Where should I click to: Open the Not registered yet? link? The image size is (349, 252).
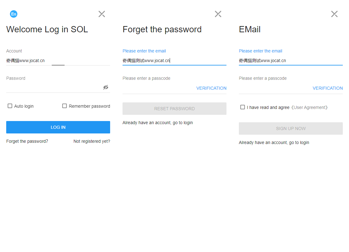pyautogui.click(x=92, y=141)
